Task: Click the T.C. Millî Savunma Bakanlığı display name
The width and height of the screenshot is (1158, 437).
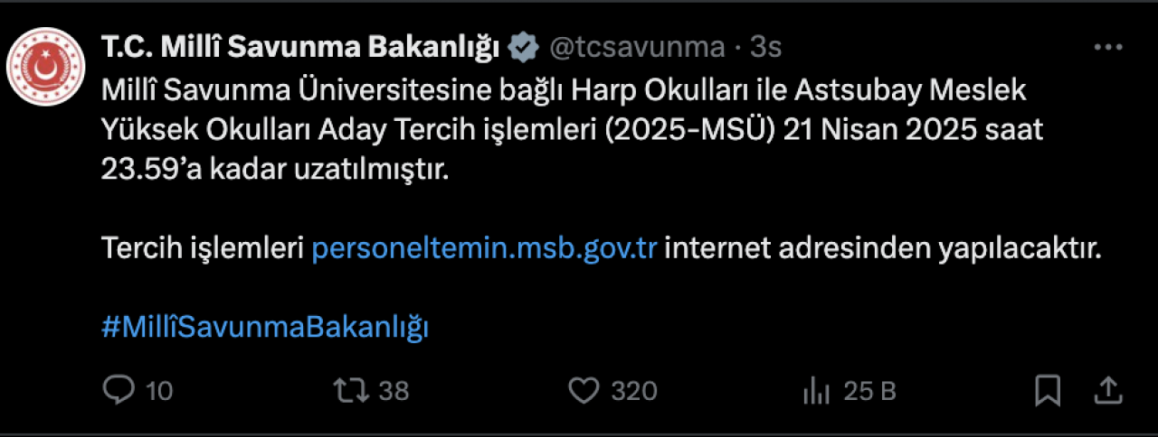Action: click(x=301, y=48)
